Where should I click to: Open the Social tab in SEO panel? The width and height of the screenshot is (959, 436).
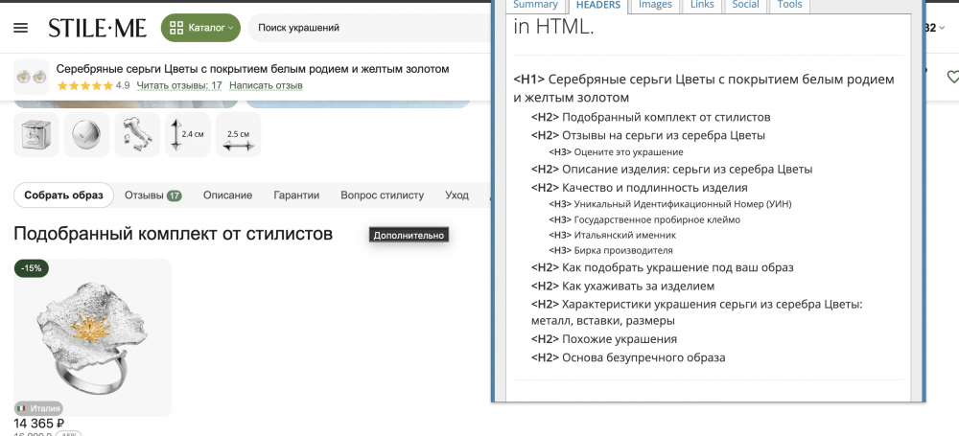[x=745, y=5]
